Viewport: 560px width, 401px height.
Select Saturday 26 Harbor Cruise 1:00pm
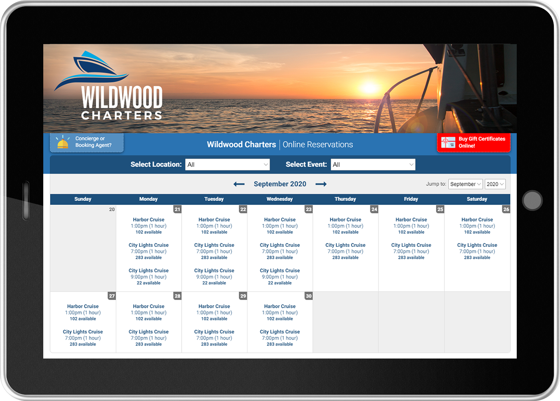coord(477,226)
